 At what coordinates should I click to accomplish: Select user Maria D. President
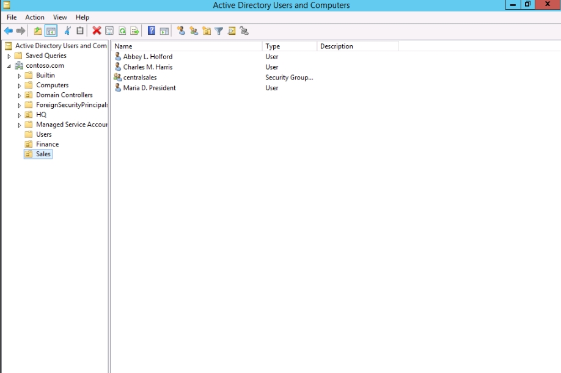pos(149,88)
